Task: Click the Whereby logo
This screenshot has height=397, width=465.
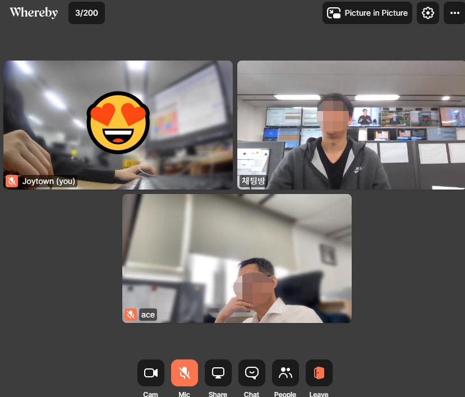Action: (x=34, y=13)
